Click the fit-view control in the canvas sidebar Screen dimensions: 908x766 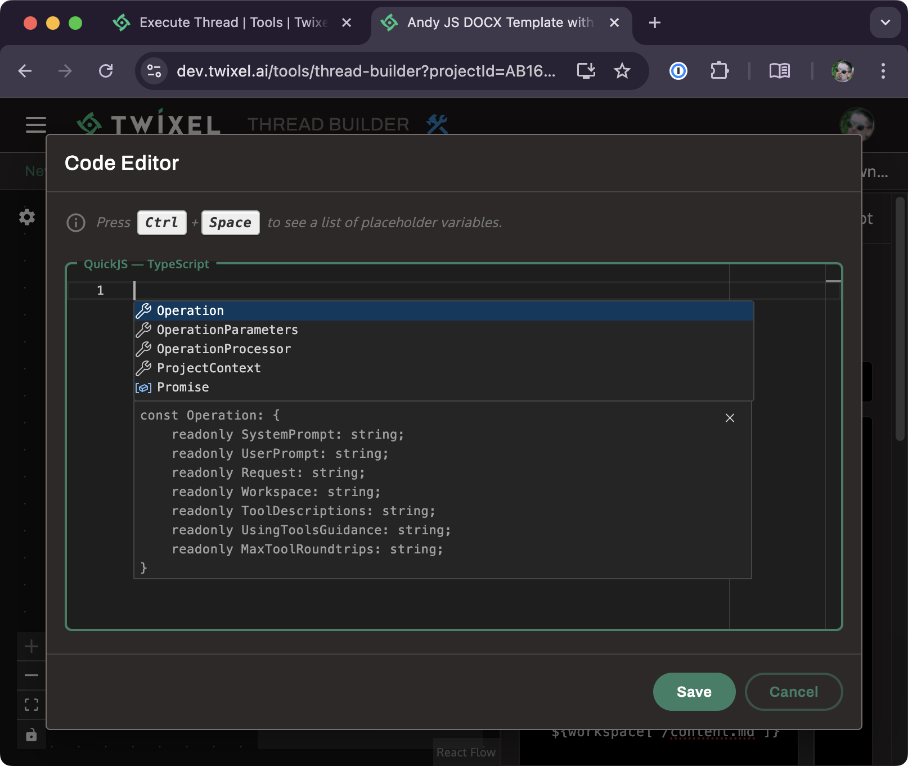[31, 704]
